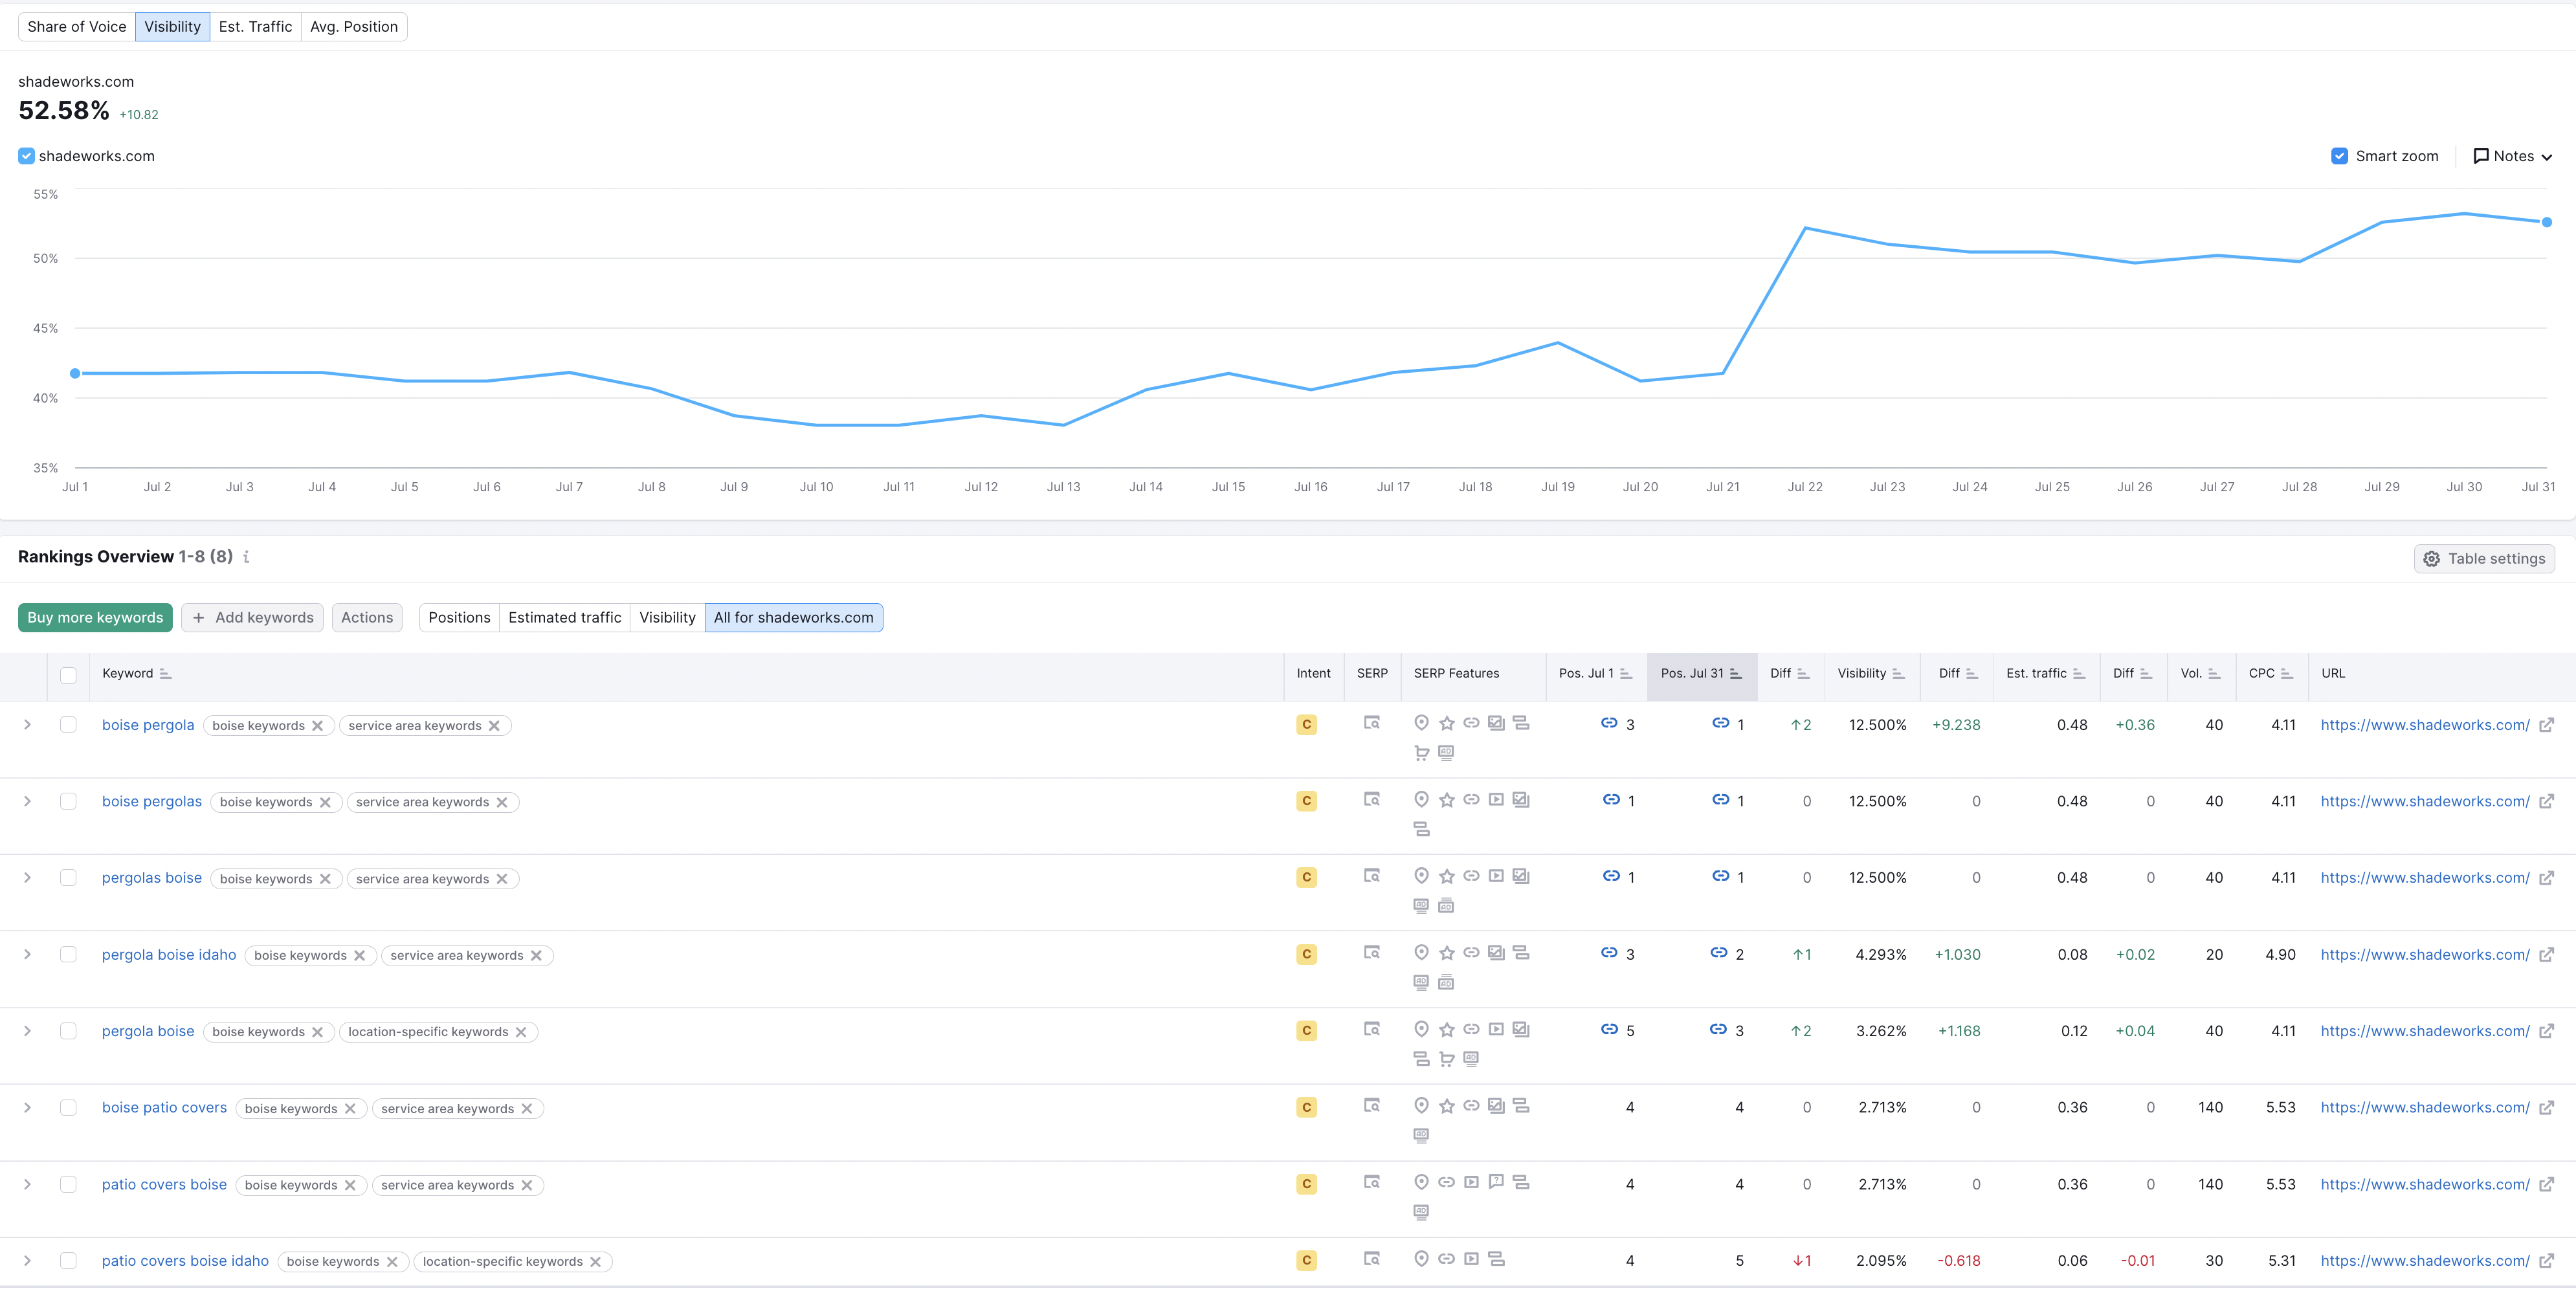
Task: Click local pack icon in boise pergola row
Action: pyautogui.click(x=1421, y=723)
